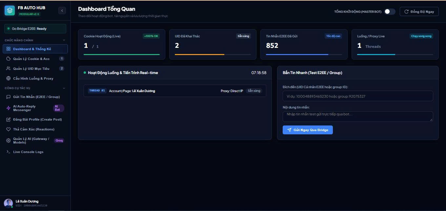446x211 pixels.
Task: Open Thả Cảm Xúc (Reactions) page
Action: 35,129
